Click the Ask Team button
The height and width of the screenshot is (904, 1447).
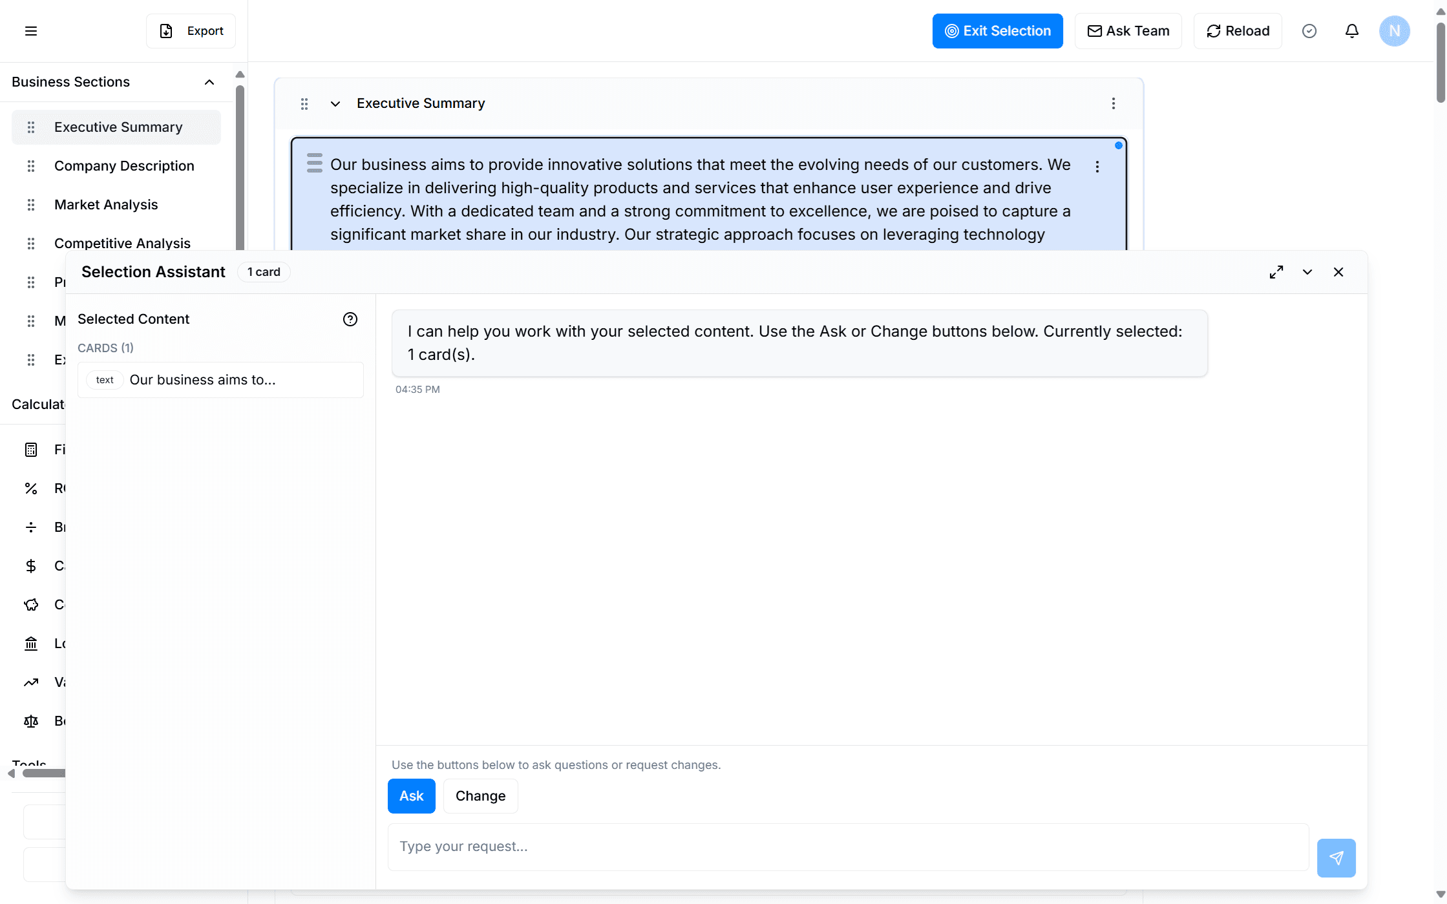pos(1128,31)
